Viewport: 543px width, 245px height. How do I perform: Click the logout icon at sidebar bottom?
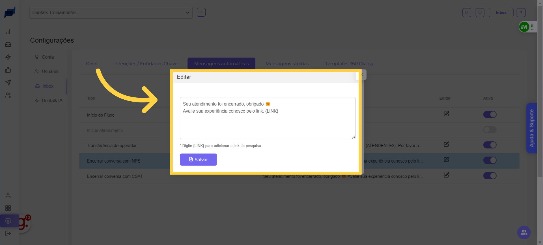click(8, 233)
